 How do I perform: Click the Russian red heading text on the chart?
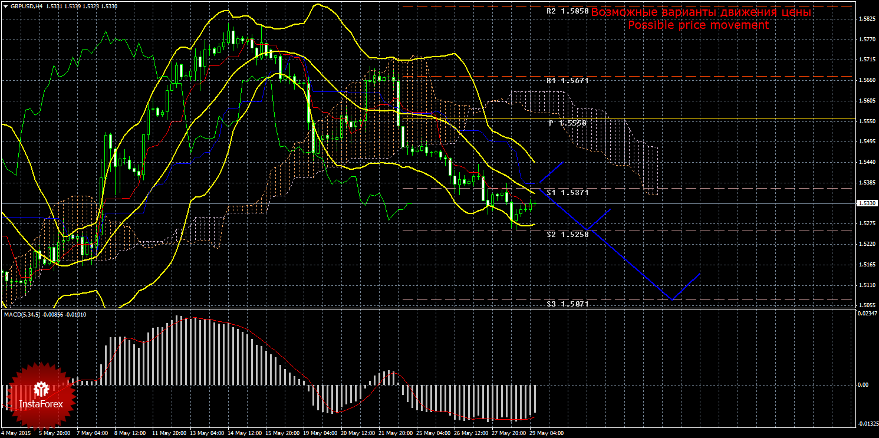pyautogui.click(x=701, y=12)
